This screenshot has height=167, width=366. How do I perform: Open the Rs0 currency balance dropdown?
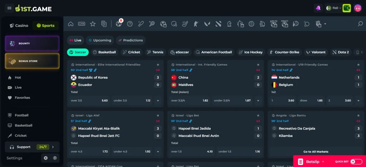tap(333, 8)
